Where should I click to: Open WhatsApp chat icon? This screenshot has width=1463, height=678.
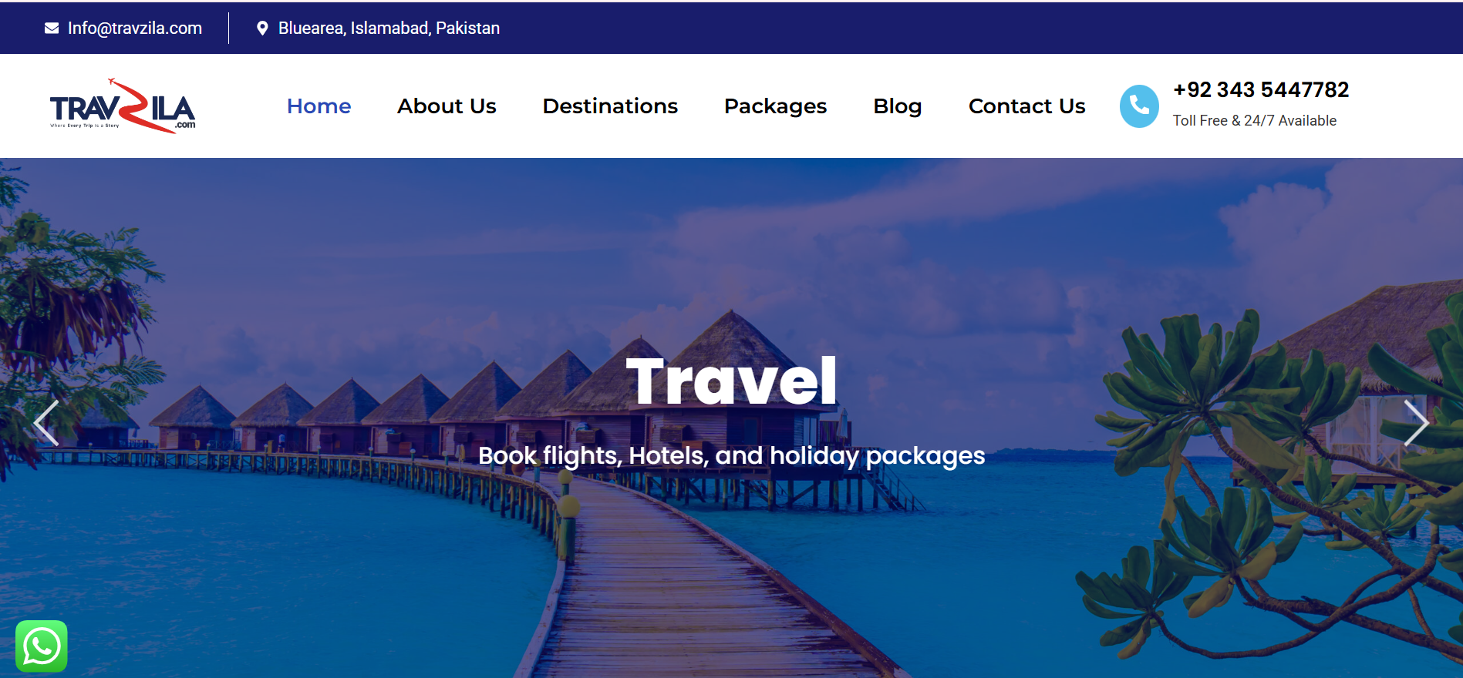point(42,646)
